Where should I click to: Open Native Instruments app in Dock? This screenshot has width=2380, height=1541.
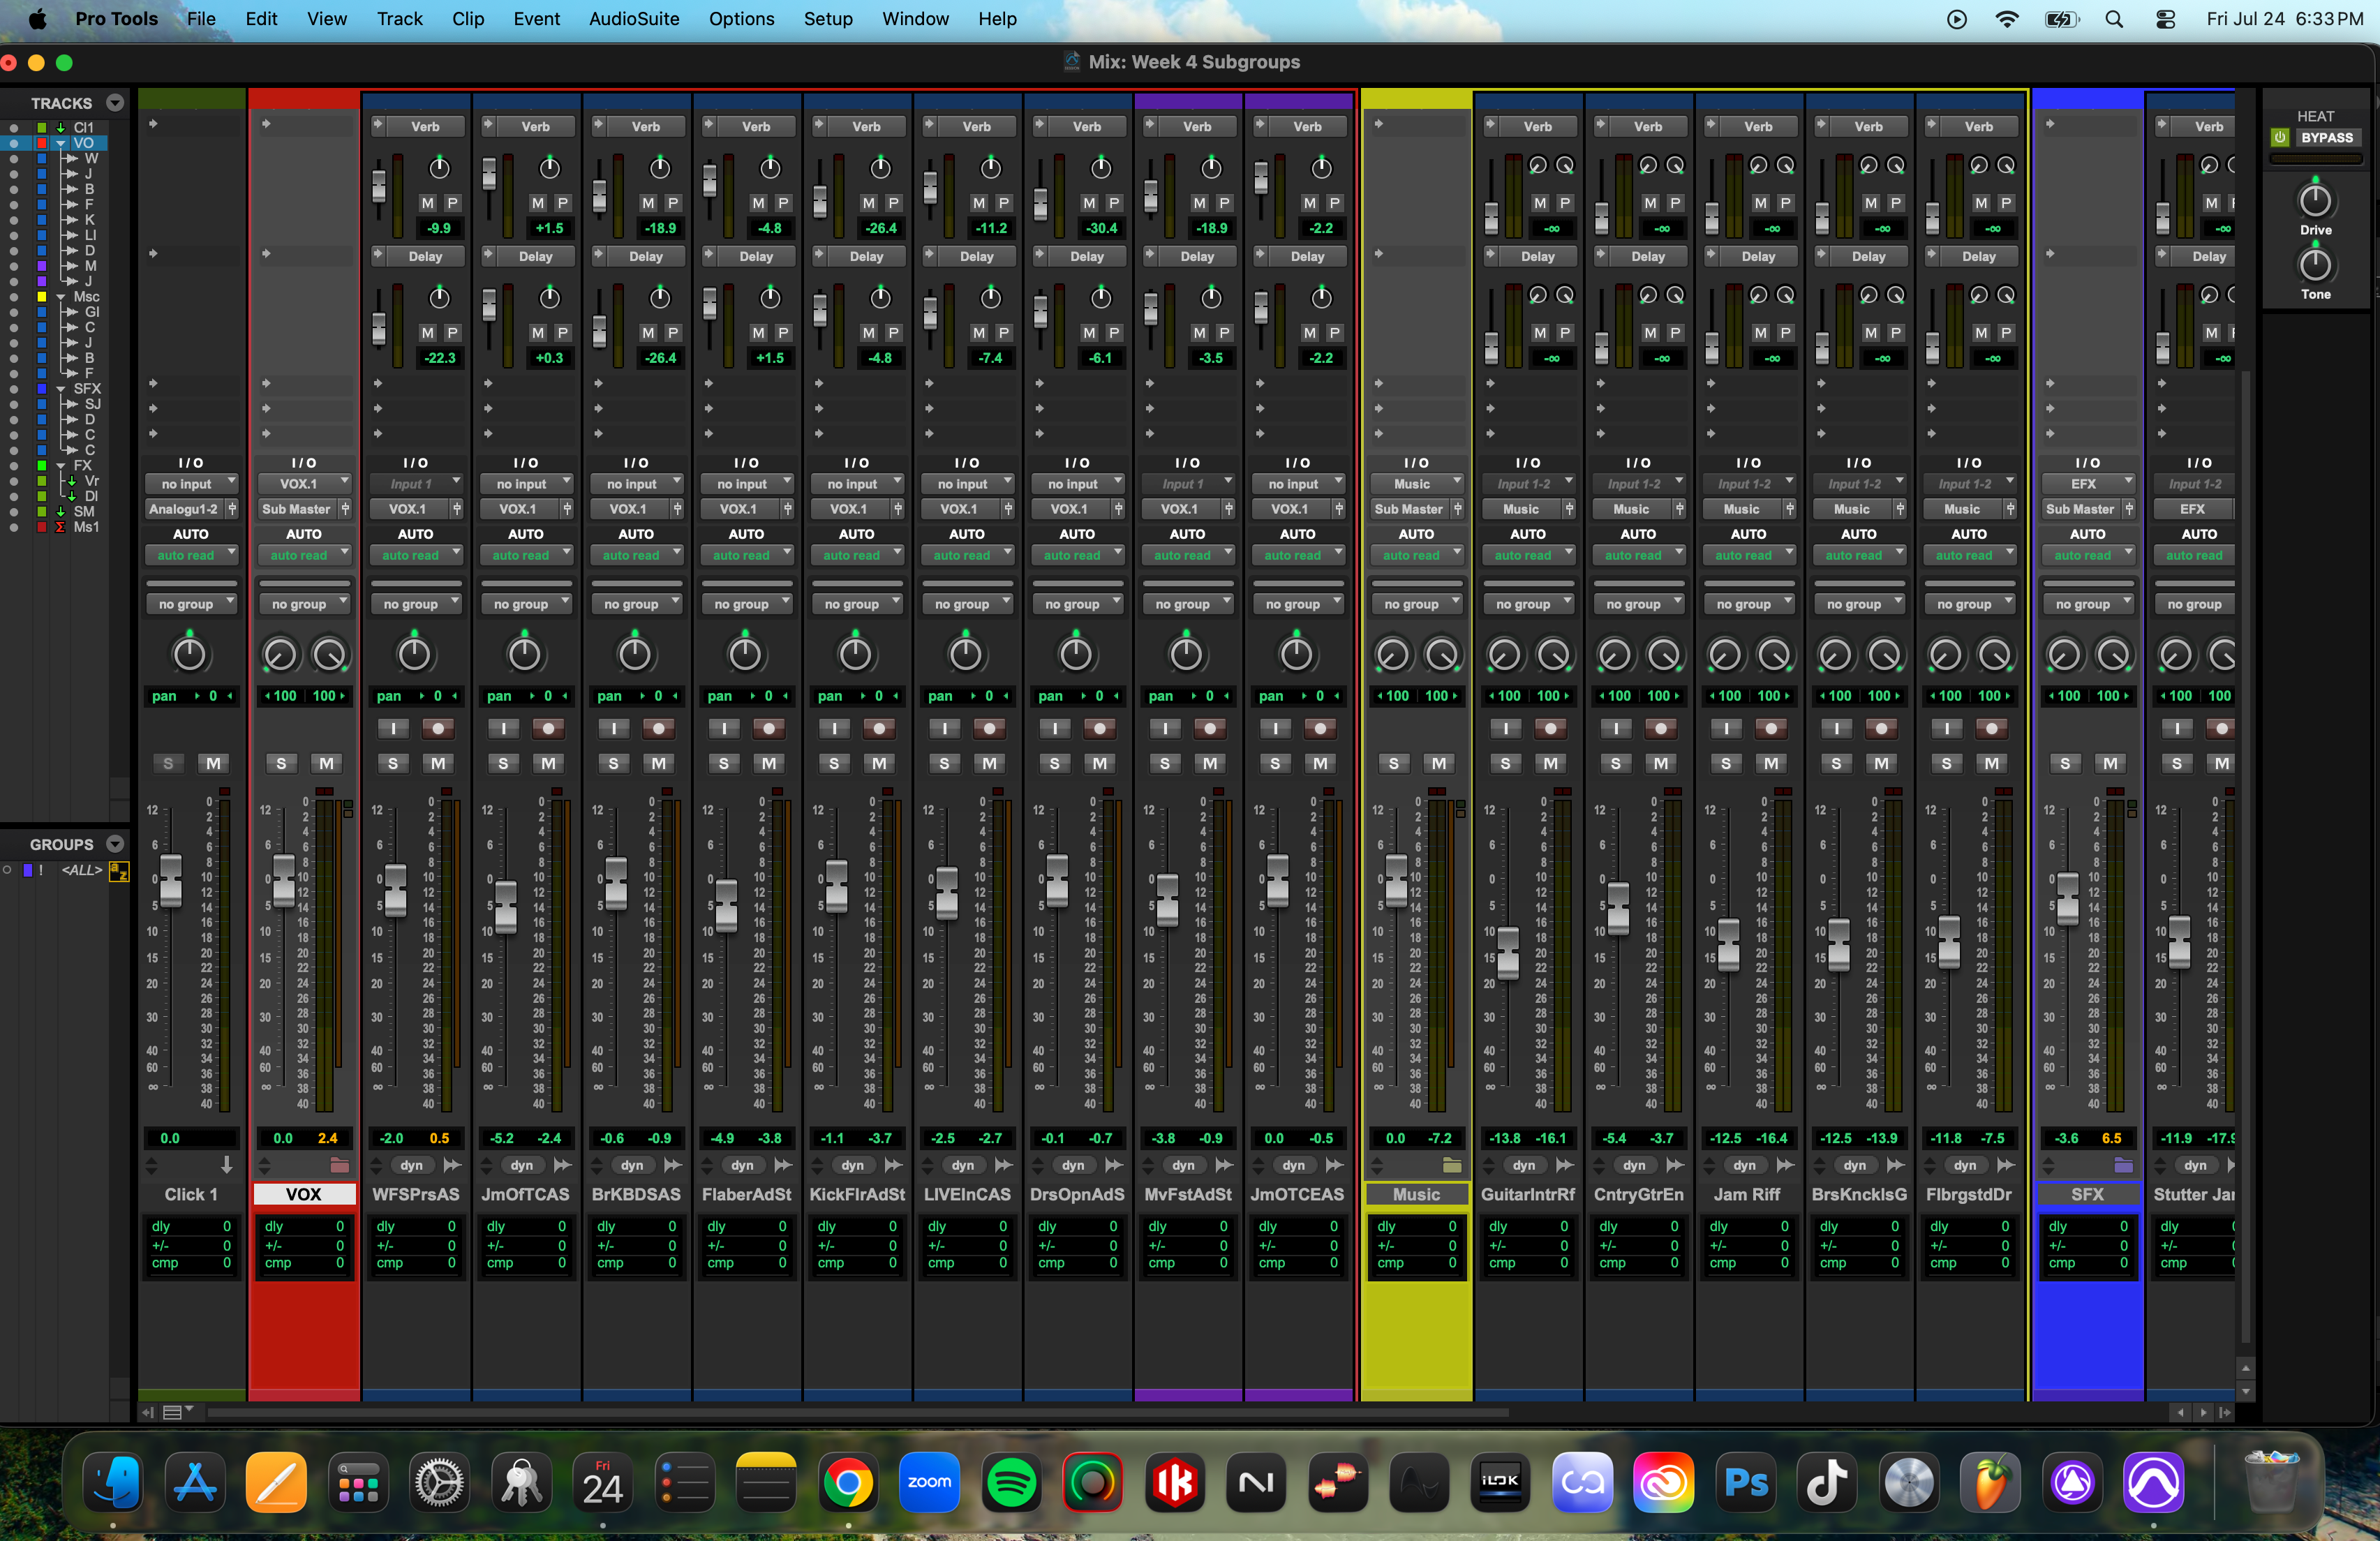1256,1482
